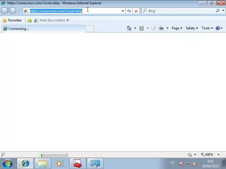Click the Internet Explorer title bar logo

pyautogui.click(x=3, y=3)
